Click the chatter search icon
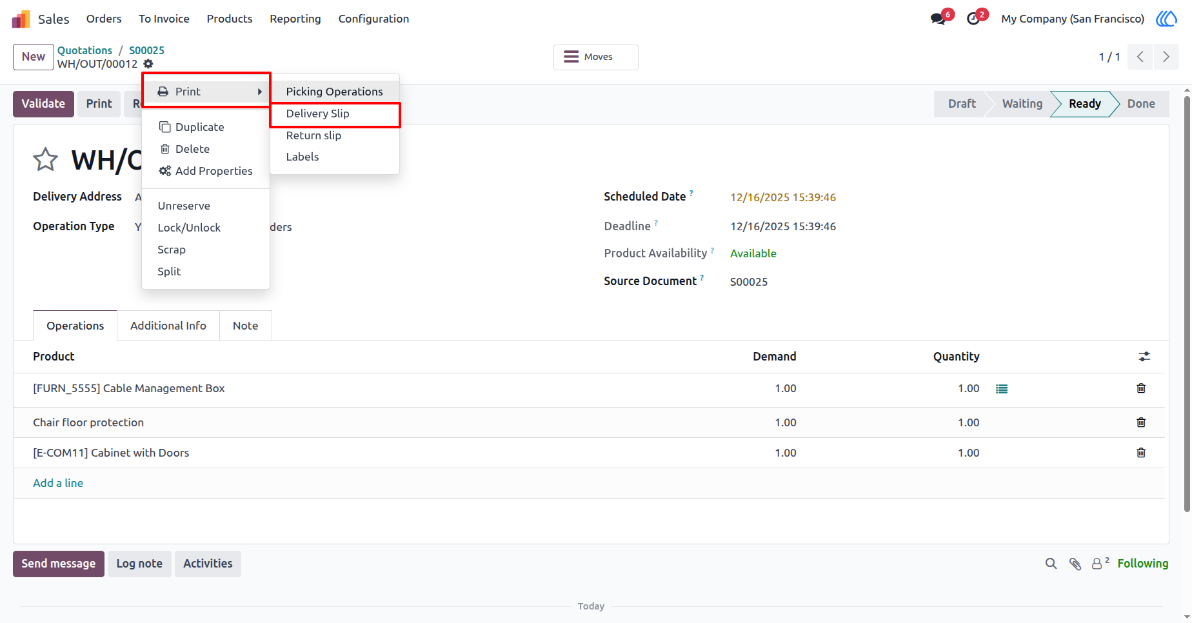Image resolution: width=1192 pixels, height=623 pixels. pos(1051,564)
